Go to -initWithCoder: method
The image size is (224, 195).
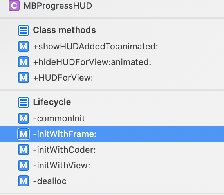point(112,150)
